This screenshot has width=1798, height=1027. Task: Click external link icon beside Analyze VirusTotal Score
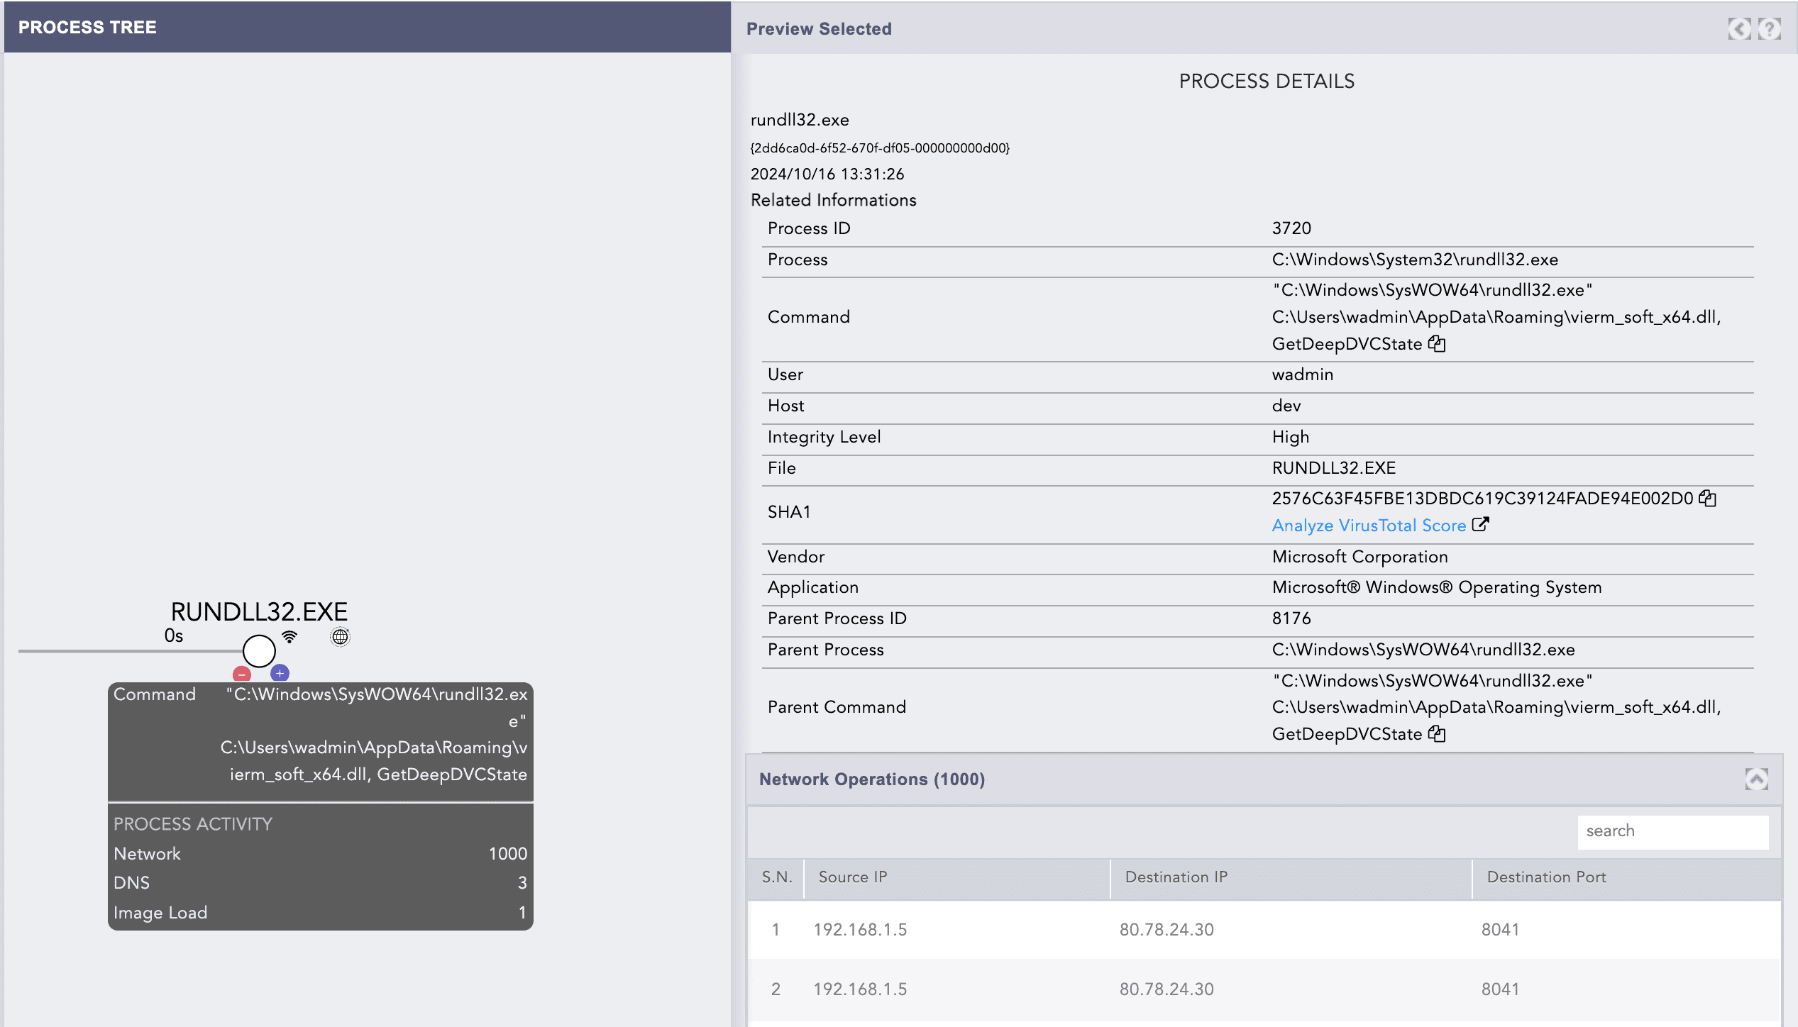coord(1480,525)
